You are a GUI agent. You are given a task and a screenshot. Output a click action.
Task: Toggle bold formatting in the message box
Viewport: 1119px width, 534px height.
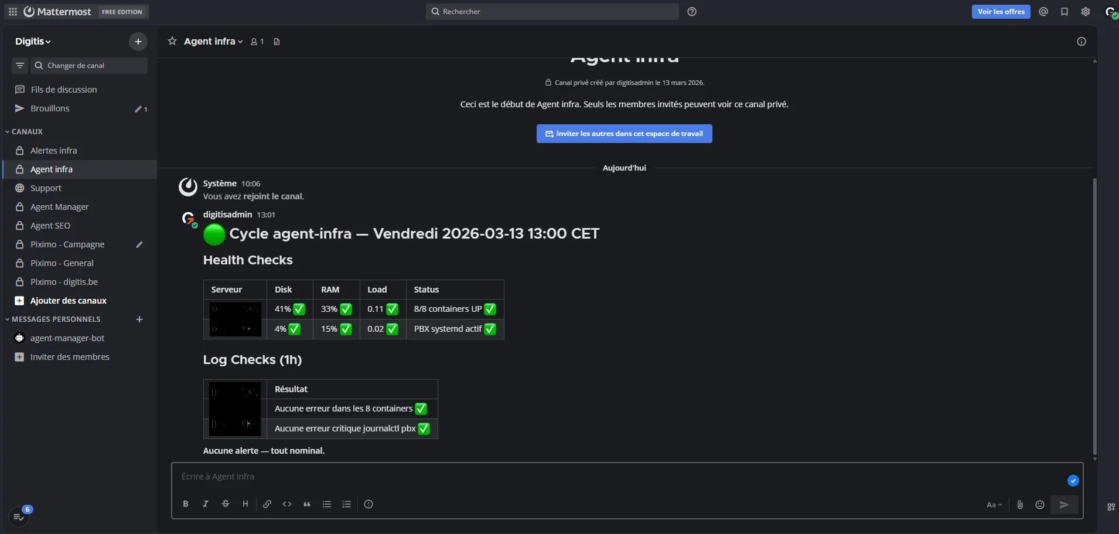point(186,504)
